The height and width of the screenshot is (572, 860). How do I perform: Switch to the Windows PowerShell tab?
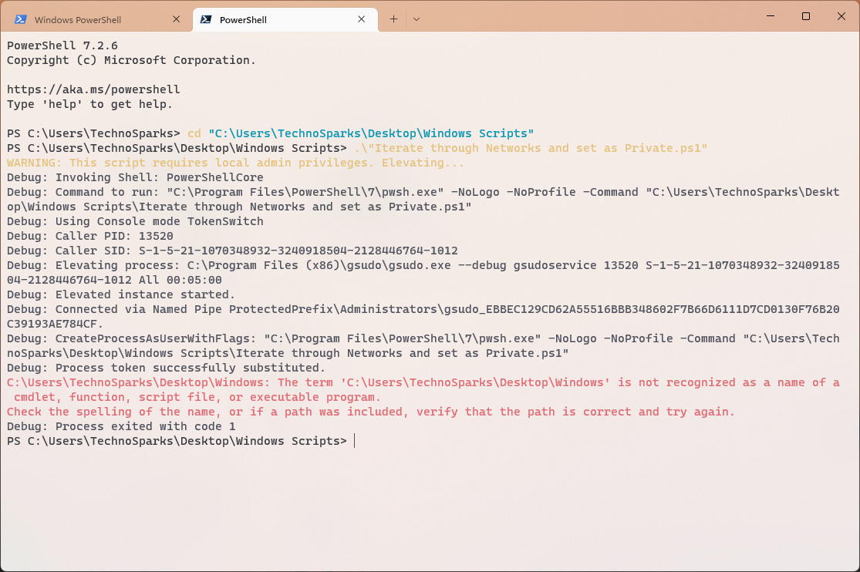98,19
